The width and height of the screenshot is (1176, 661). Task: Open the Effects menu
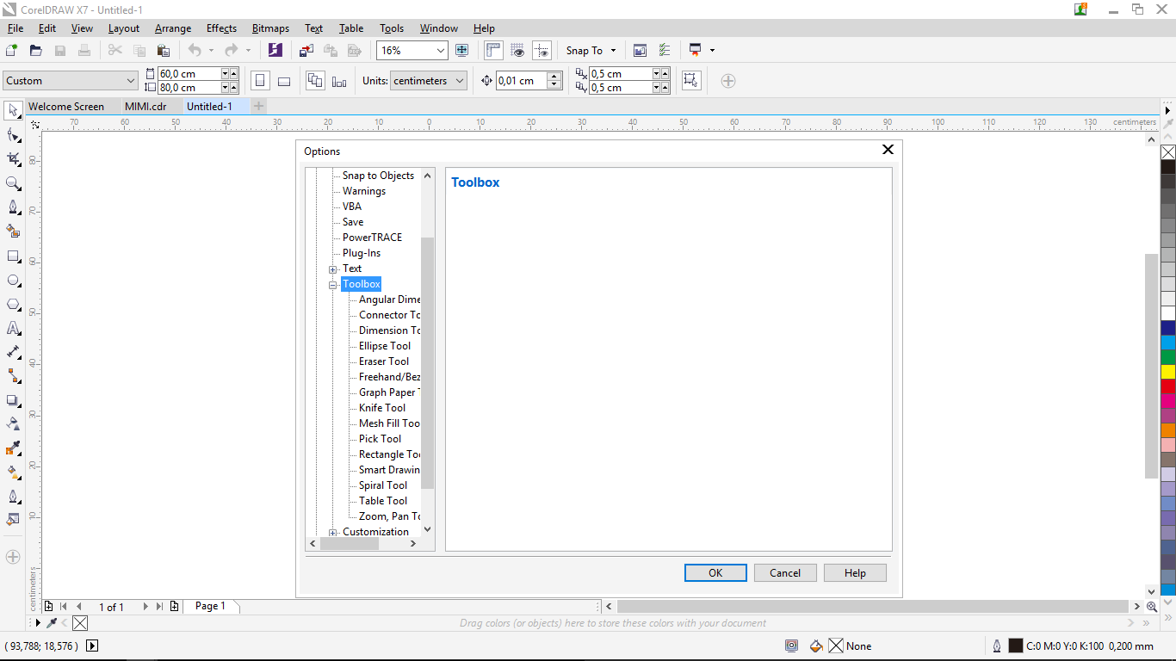[221, 28]
